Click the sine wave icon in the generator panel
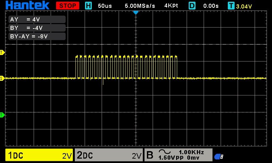This screenshot has height=163, width=272. [x=165, y=152]
